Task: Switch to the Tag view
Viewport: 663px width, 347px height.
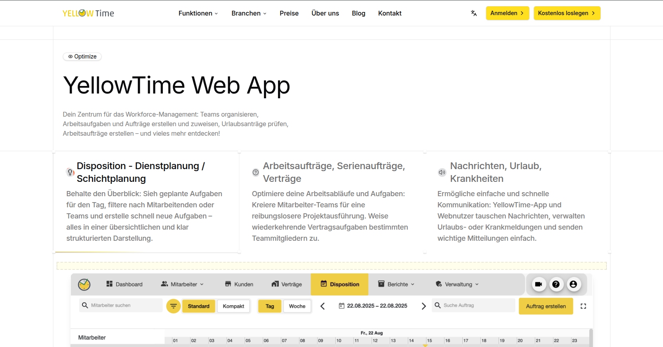Action: [x=270, y=306]
